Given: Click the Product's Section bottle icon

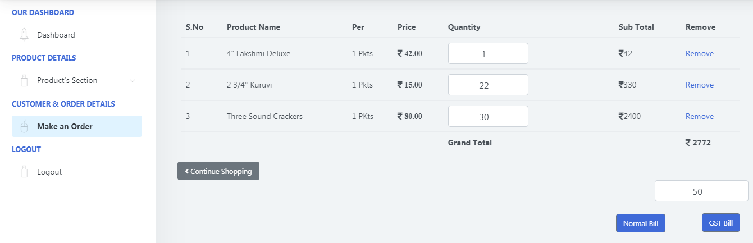Looking at the screenshot, I should tap(24, 80).
